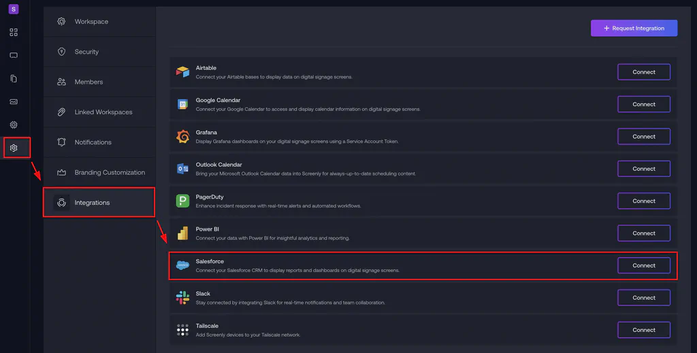Open the settings gear icon in sidebar

pyautogui.click(x=14, y=148)
